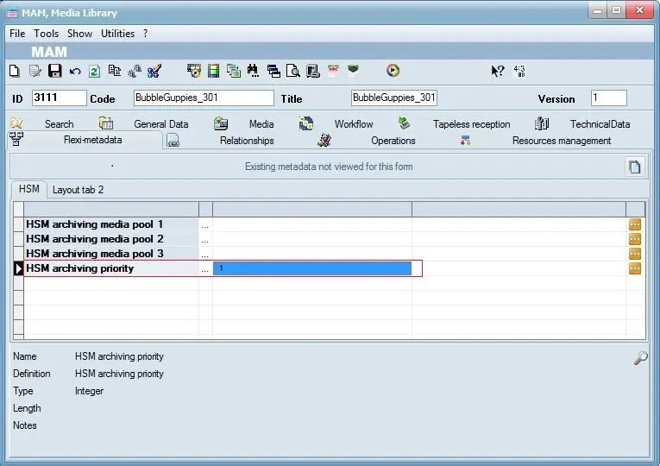
Task: Open the Tools menu
Action: pyautogui.click(x=46, y=34)
